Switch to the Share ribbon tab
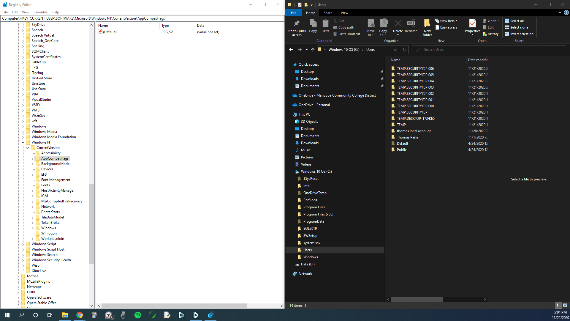The height and width of the screenshot is (321, 570). (328, 13)
